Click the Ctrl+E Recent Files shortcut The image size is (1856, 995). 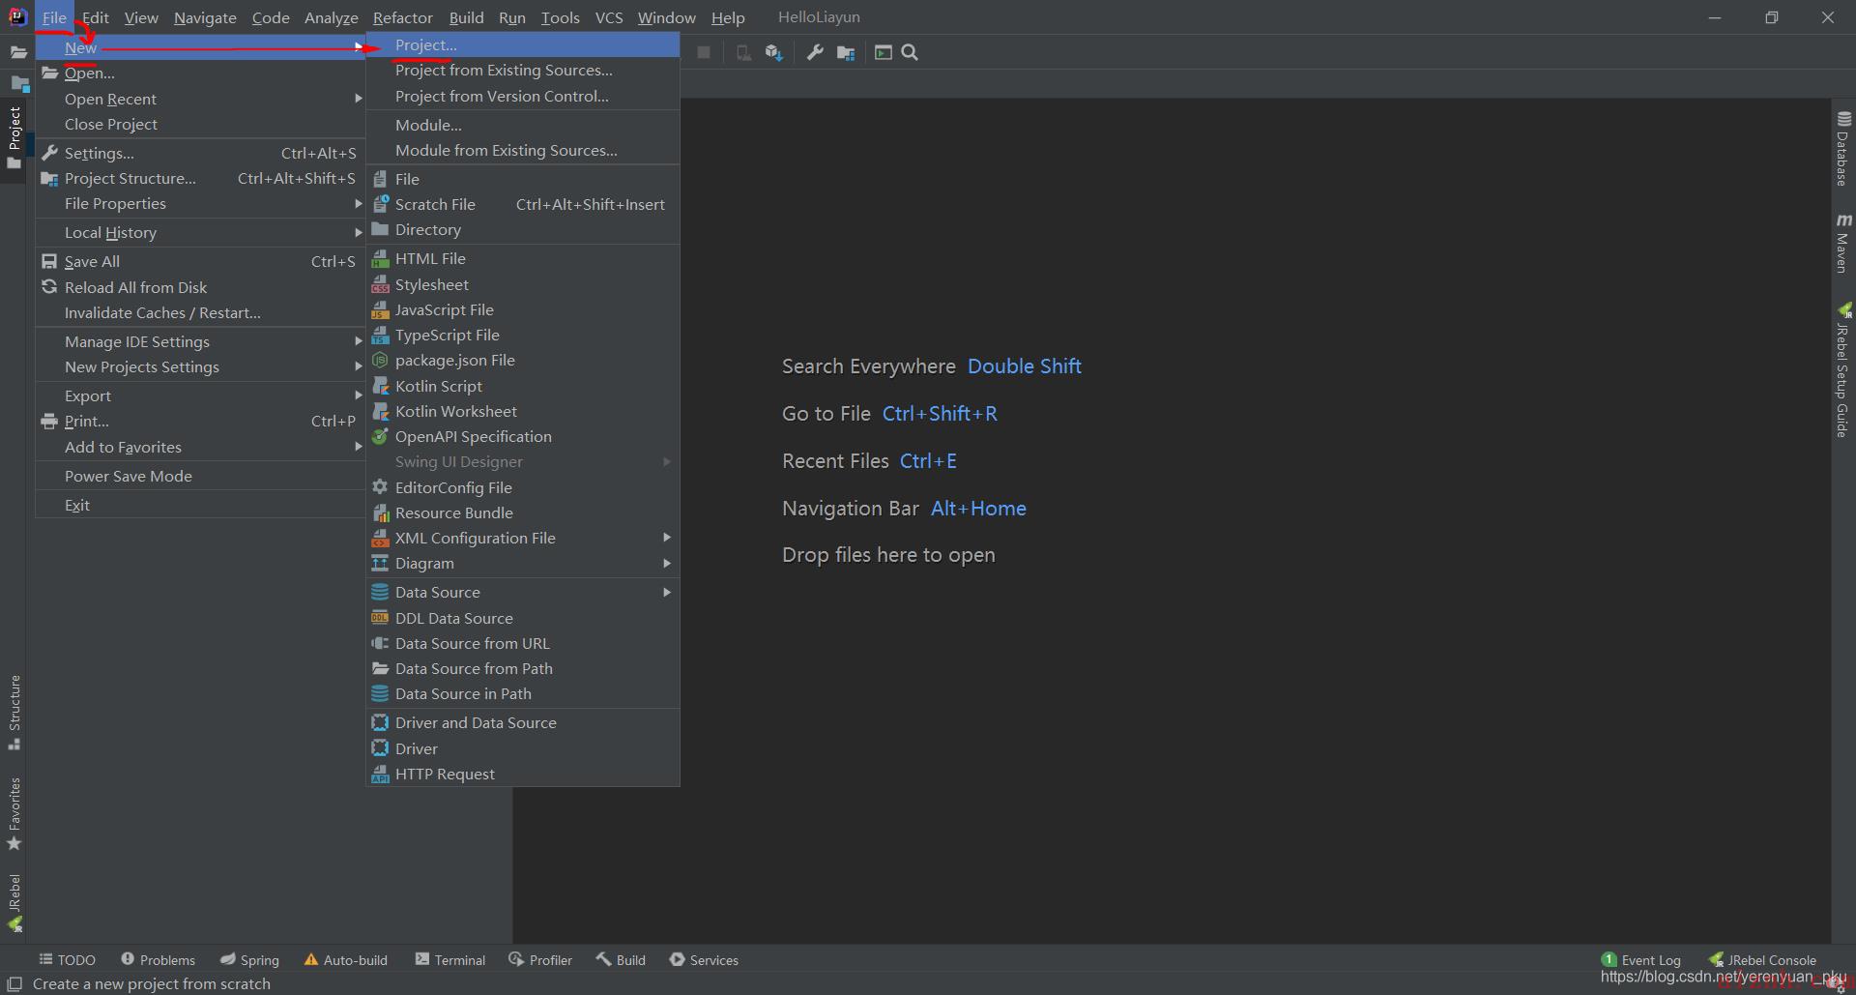928,461
